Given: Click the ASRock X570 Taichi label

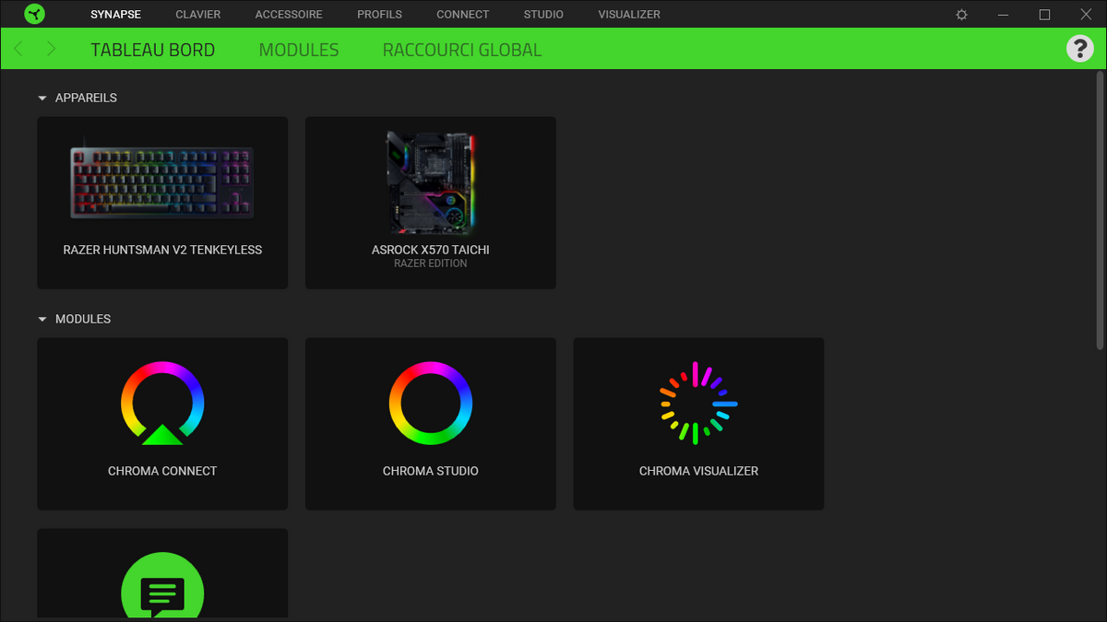Looking at the screenshot, I should [431, 250].
